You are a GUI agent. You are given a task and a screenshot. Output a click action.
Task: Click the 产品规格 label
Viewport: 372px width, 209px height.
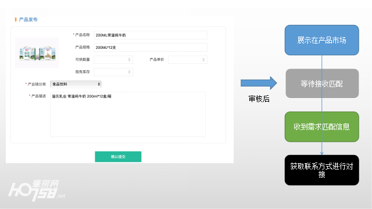[x=83, y=47]
